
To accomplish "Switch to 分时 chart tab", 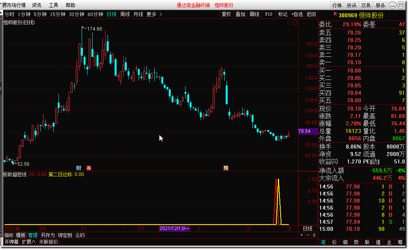I will [9, 14].
